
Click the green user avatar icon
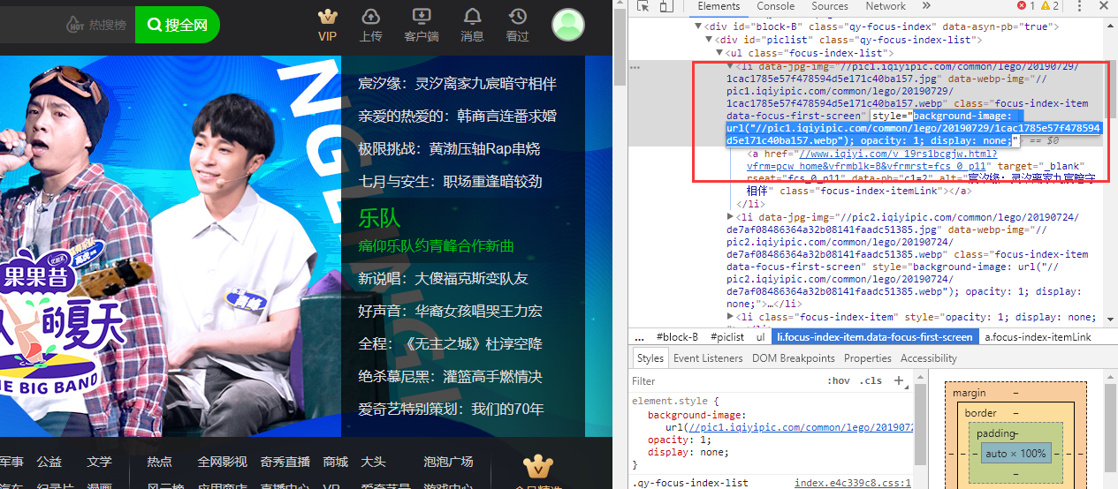[x=568, y=24]
